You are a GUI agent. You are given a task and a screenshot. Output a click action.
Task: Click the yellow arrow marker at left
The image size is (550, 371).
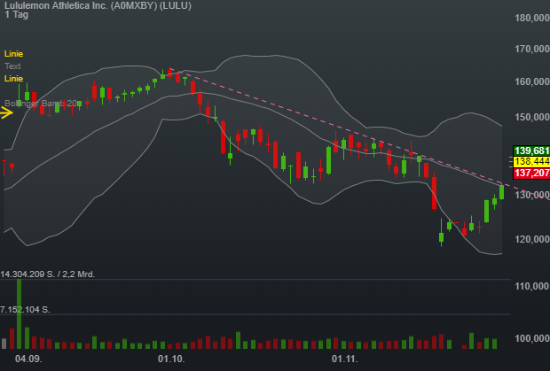7,113
